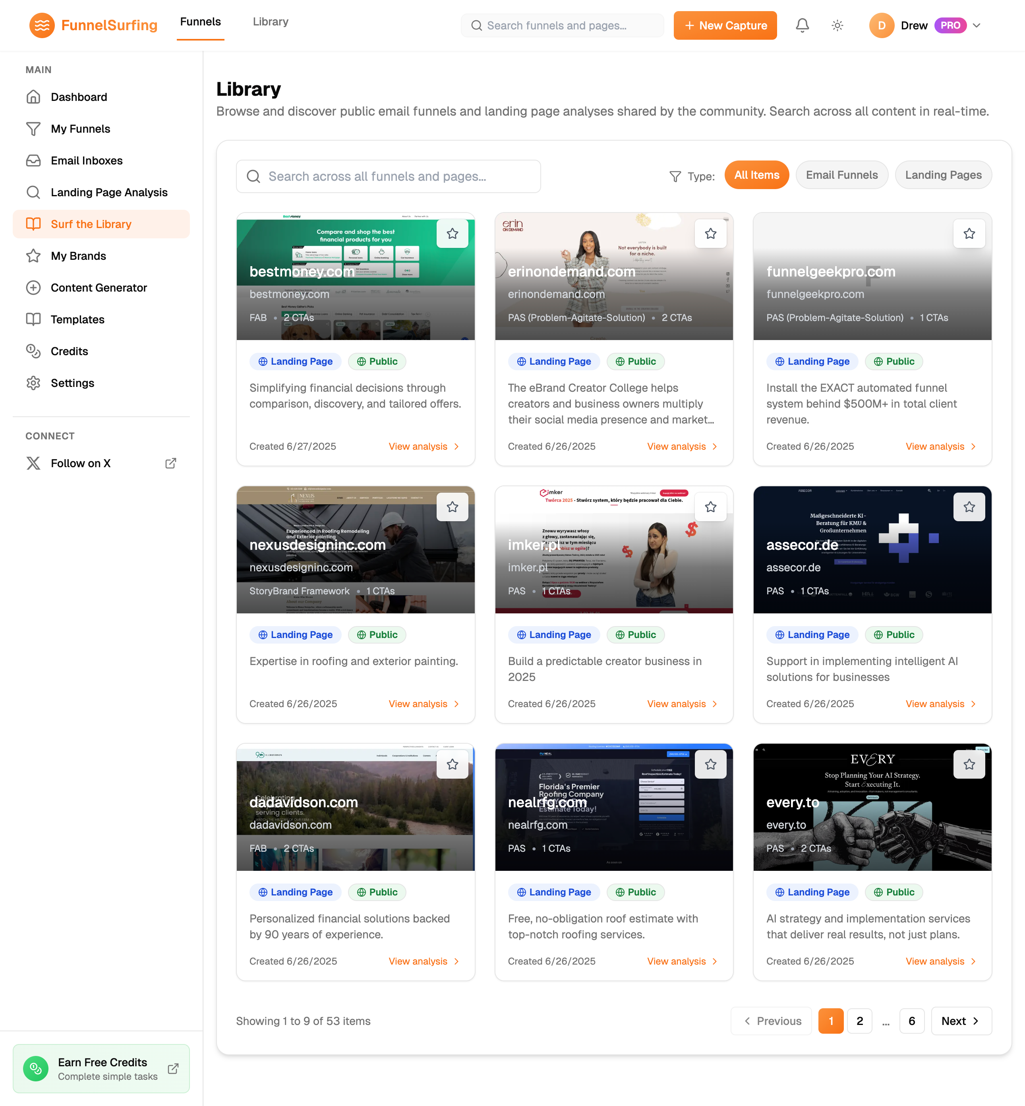The image size is (1025, 1106).
Task: Filter results by Email Funnels
Action: [842, 175]
